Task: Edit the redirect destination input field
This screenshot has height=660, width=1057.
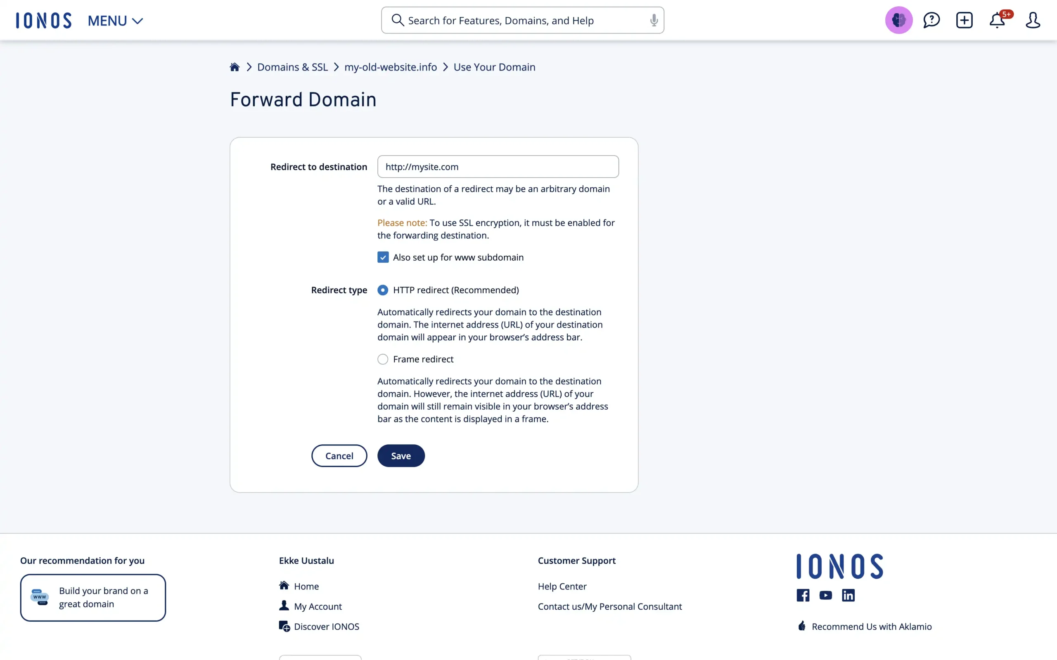Action: pyautogui.click(x=498, y=167)
